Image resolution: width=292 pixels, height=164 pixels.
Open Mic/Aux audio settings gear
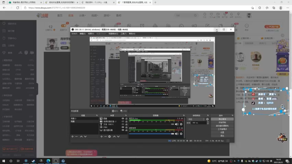pyautogui.click(x=181, y=124)
